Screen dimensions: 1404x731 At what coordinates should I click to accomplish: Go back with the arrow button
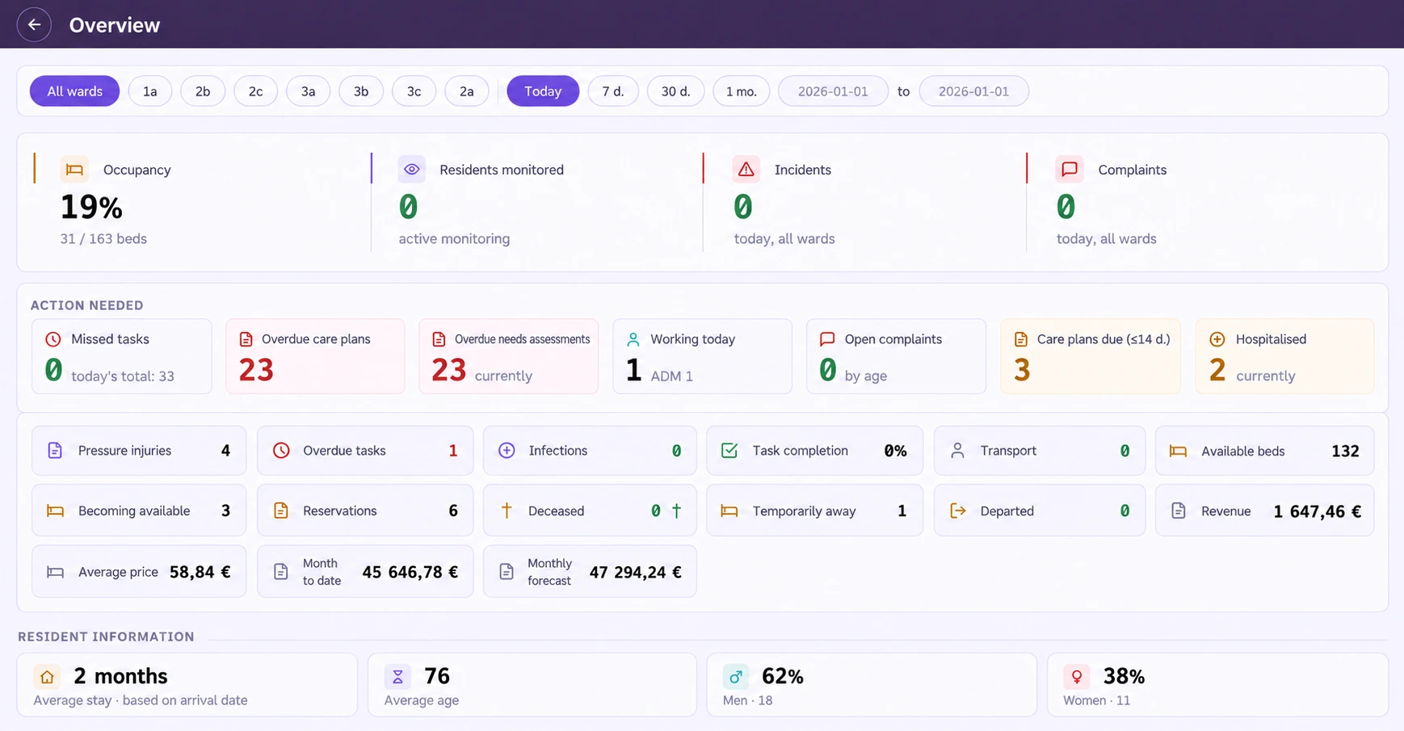click(34, 24)
